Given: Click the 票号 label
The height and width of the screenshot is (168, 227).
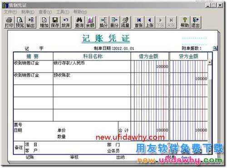Looking at the screenshot, I should point(18,125).
